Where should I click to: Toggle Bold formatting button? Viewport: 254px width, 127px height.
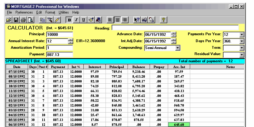70,20
